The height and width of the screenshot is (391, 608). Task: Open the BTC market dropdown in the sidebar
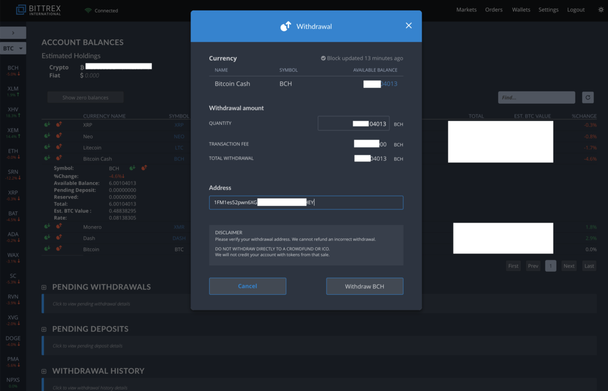click(13, 48)
